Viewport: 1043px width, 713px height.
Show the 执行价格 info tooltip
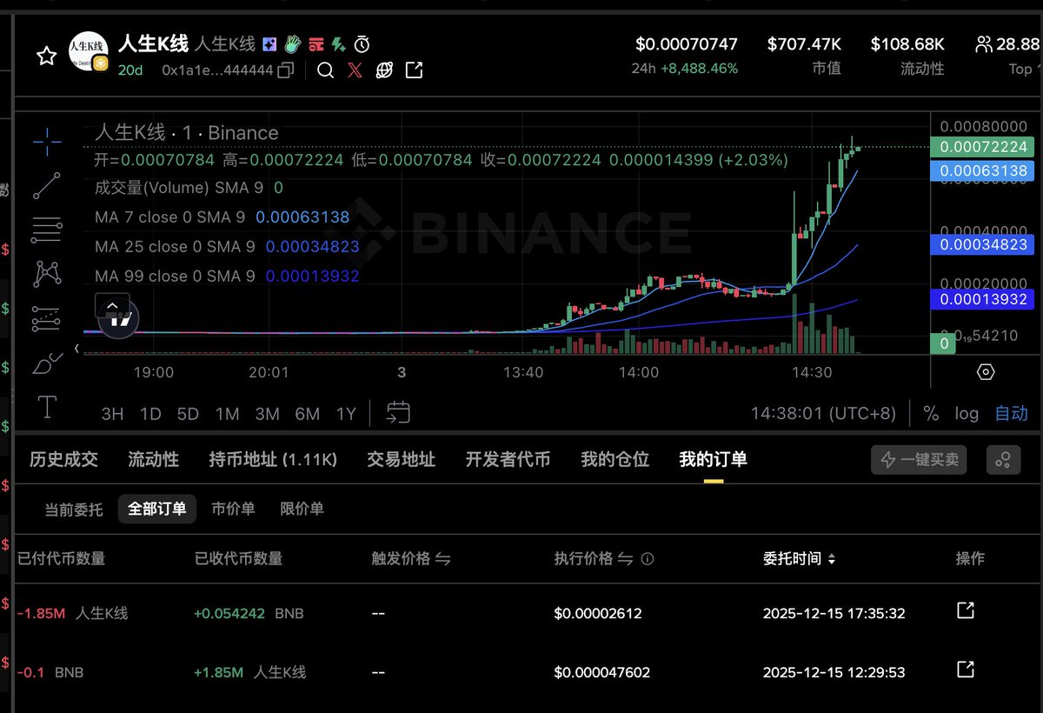[x=647, y=559]
